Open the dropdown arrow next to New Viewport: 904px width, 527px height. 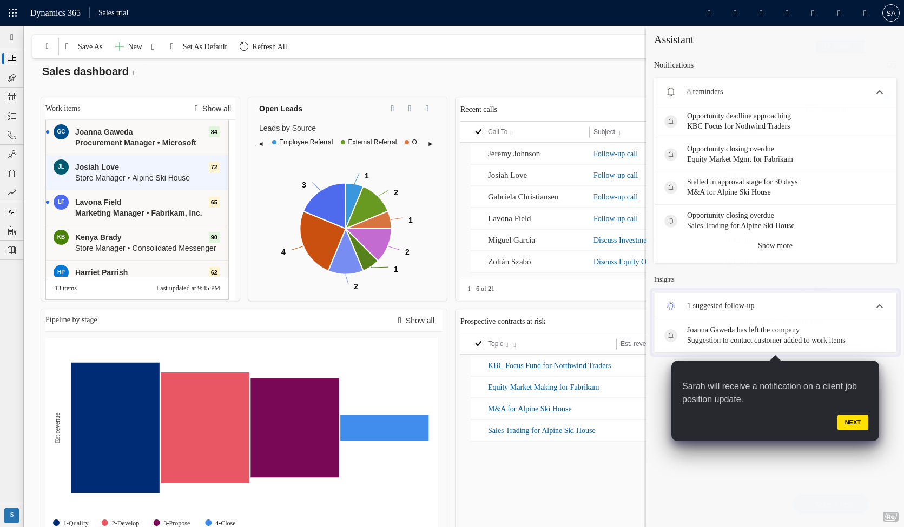pyautogui.click(x=153, y=47)
